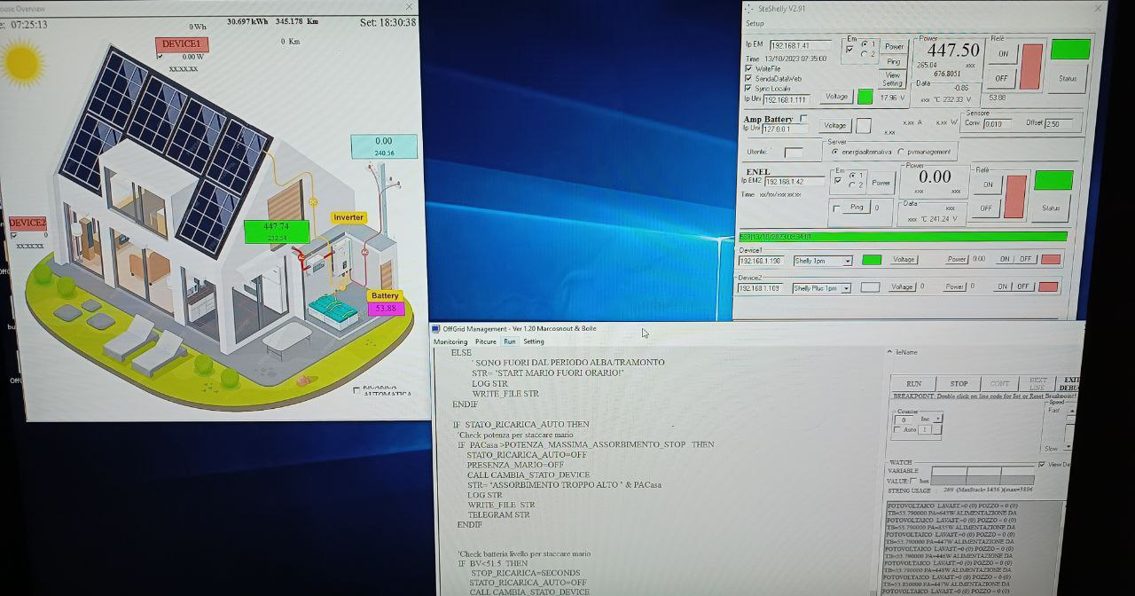Click the ENEL Ping button
This screenshot has width=1135, height=596.
tap(856, 208)
